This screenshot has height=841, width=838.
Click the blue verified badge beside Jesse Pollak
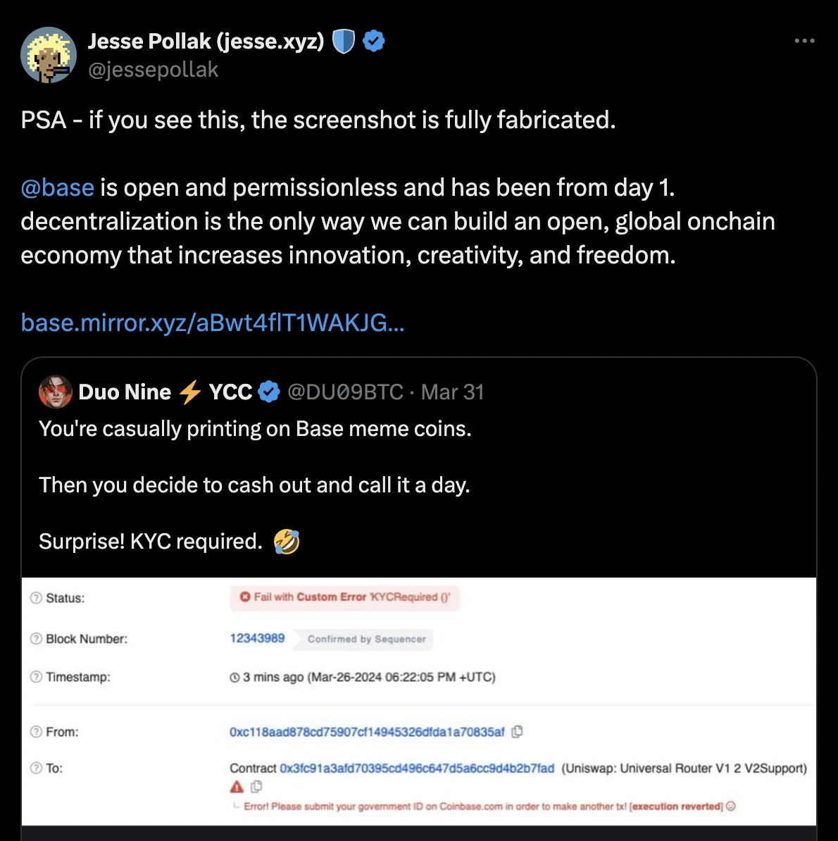[x=374, y=42]
